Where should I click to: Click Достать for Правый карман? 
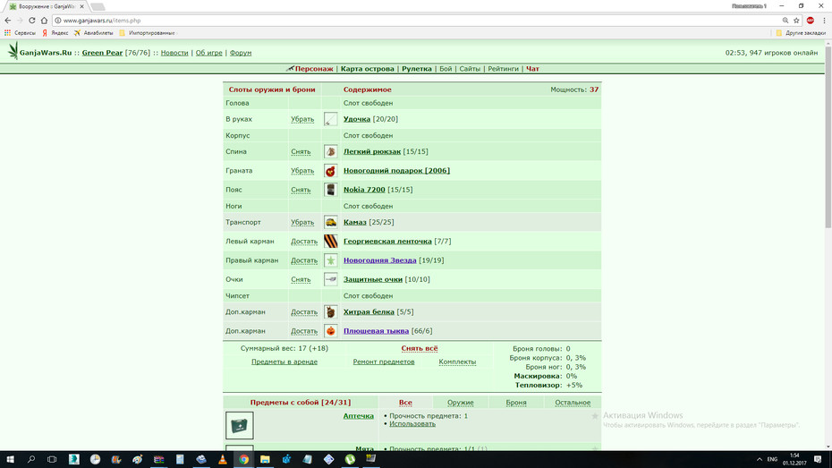[304, 260]
